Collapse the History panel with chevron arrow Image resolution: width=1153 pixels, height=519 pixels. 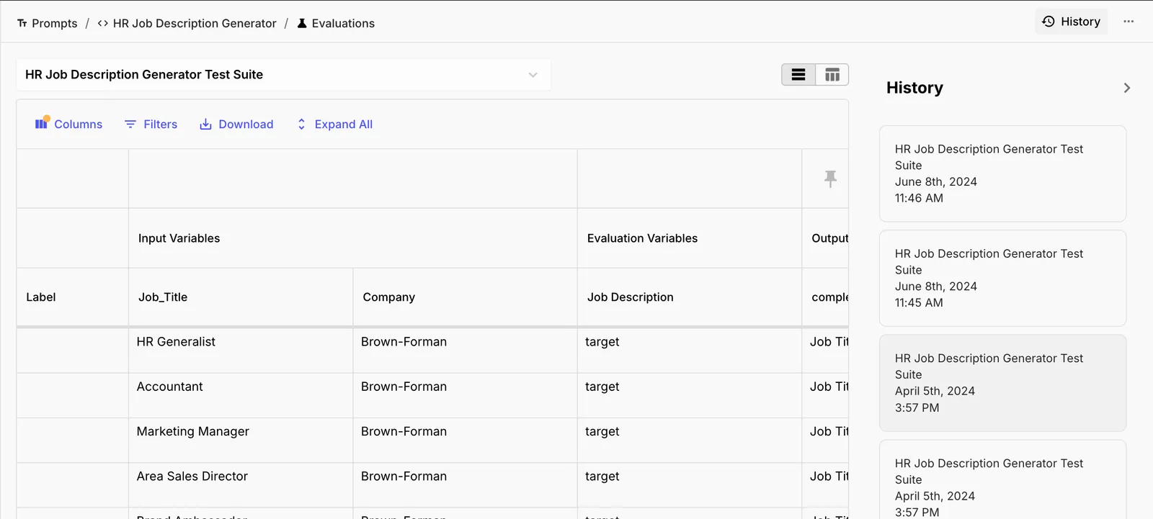[1127, 88]
